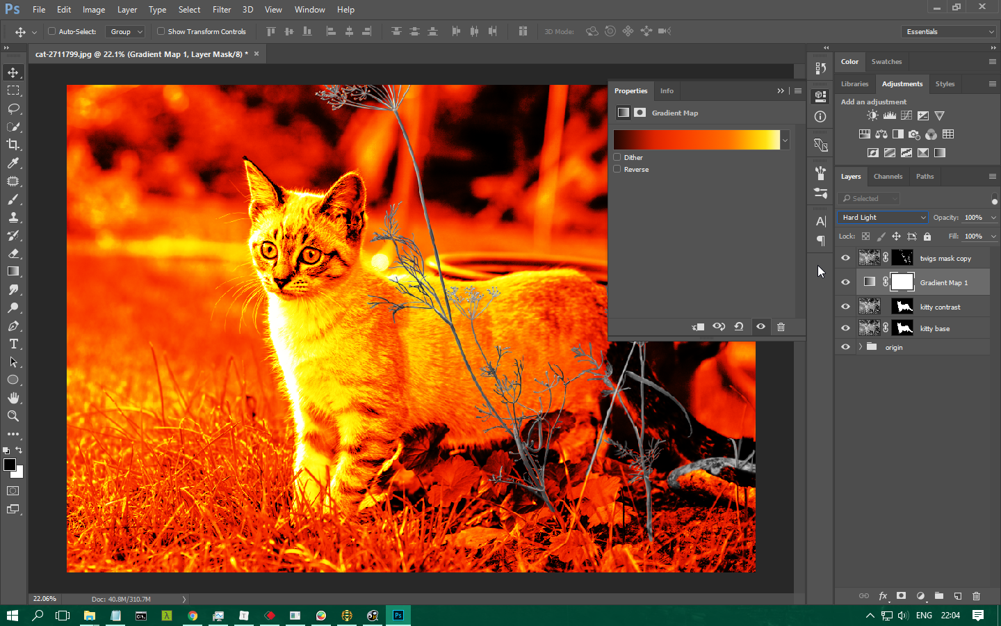Screen dimensions: 1001x626
Task: Select the Horizontal Type tool
Action: point(13,344)
